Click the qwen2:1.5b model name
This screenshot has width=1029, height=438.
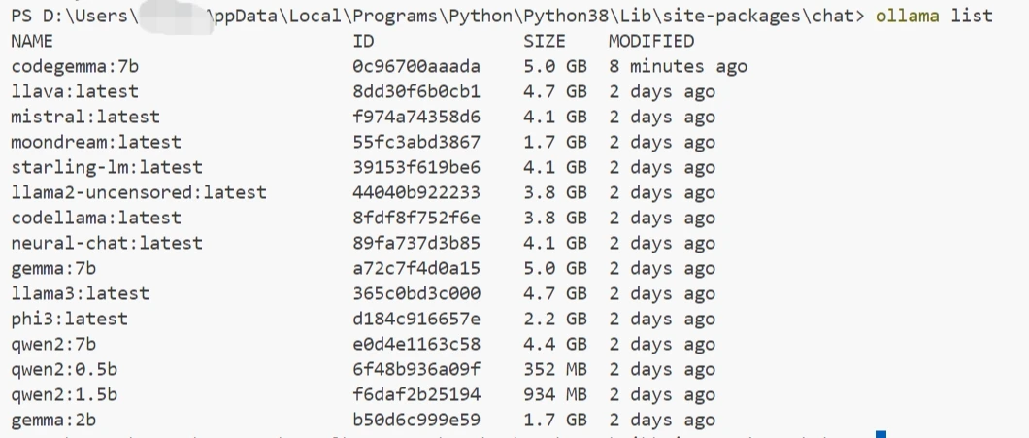[x=63, y=394]
